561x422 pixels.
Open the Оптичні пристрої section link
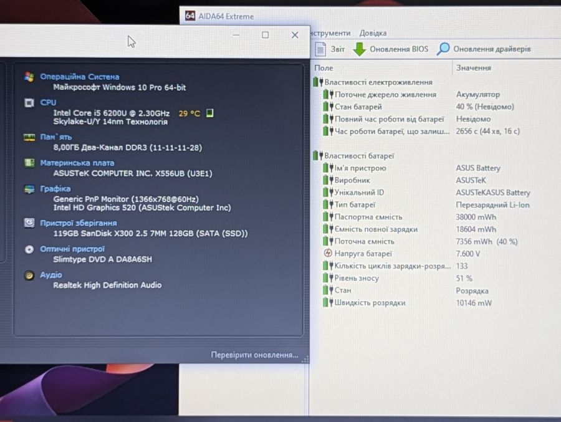tap(72, 249)
